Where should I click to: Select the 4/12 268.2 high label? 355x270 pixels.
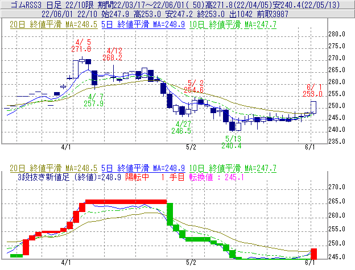coord(112,54)
